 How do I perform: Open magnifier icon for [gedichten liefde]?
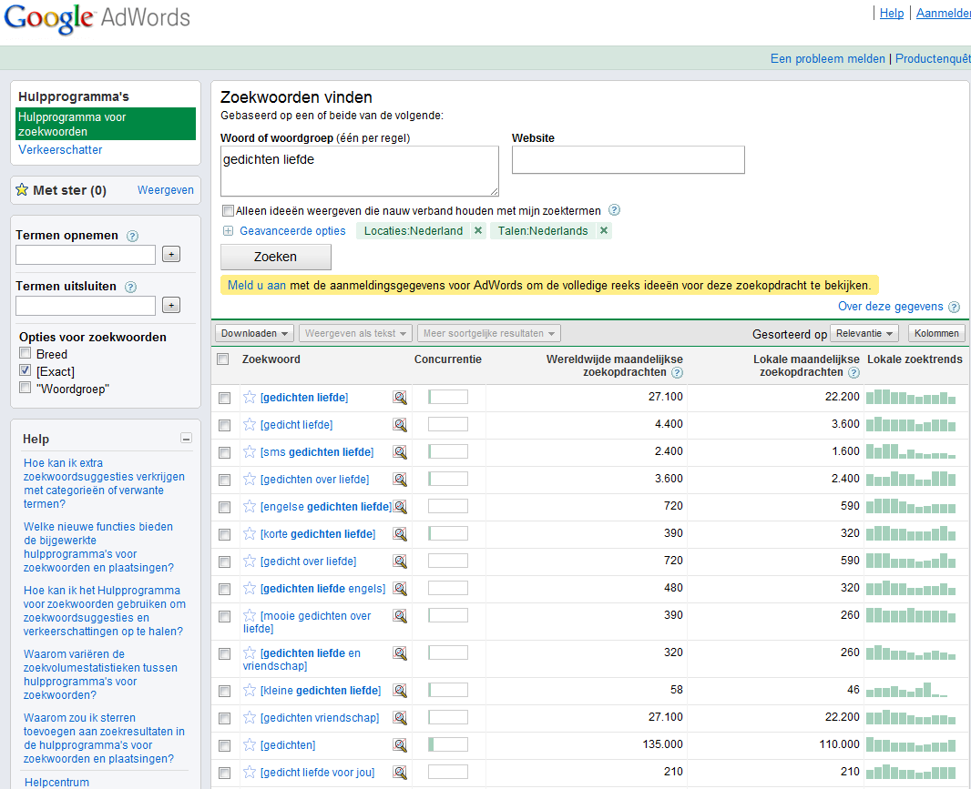[400, 398]
